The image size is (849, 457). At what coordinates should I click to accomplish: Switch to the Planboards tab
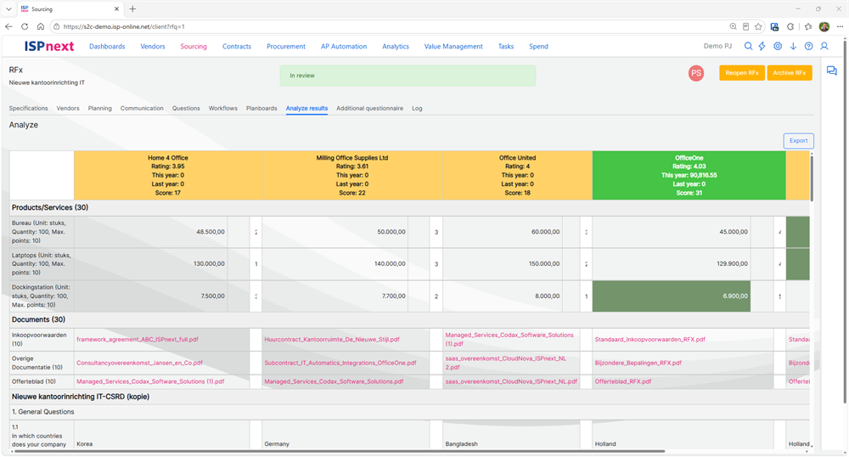261,108
